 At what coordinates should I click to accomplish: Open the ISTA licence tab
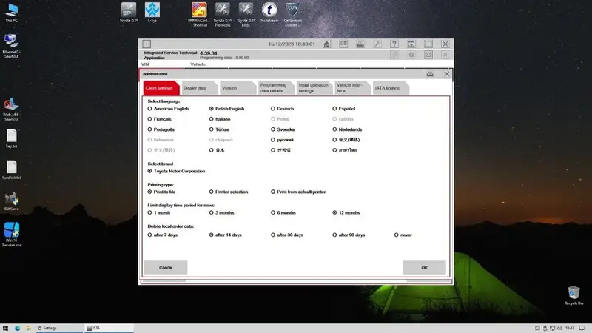point(391,88)
